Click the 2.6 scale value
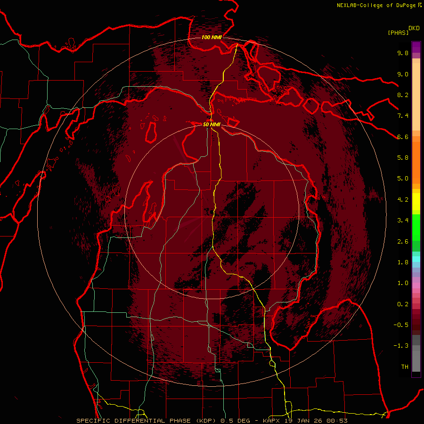 click(x=403, y=242)
